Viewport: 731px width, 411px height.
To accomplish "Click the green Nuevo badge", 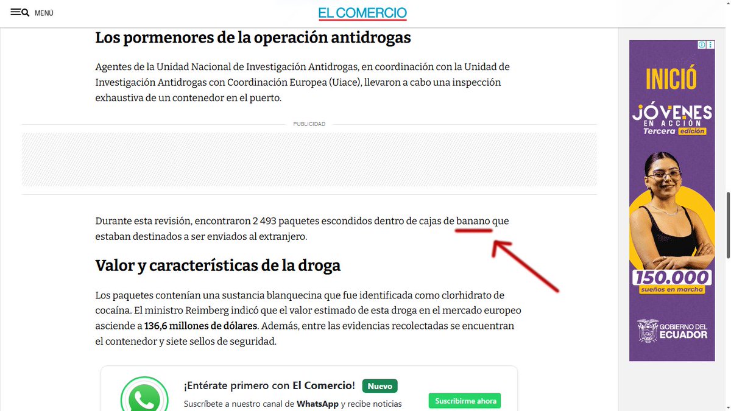I will [380, 386].
